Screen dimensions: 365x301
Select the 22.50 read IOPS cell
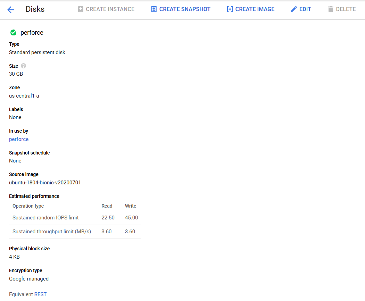[108, 218]
